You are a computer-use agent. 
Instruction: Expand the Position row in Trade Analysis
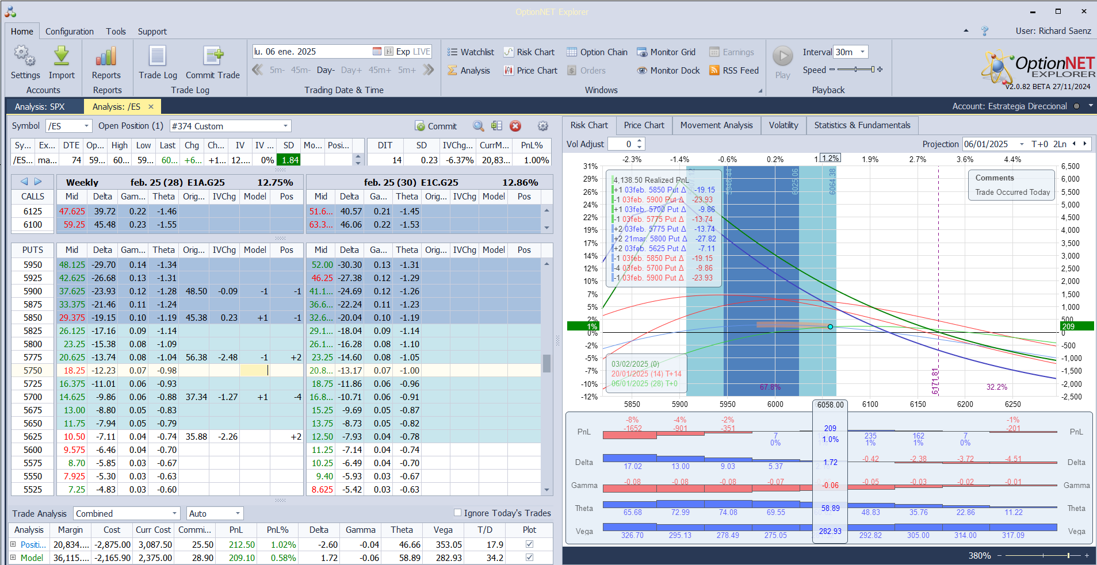point(13,544)
